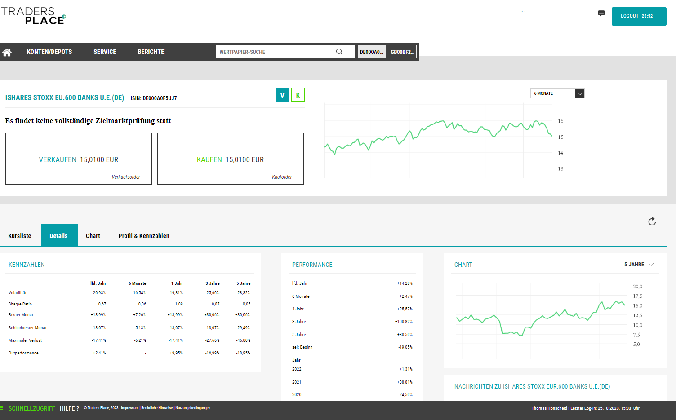Expand the 5 Jahre chart dropdown

point(639,265)
